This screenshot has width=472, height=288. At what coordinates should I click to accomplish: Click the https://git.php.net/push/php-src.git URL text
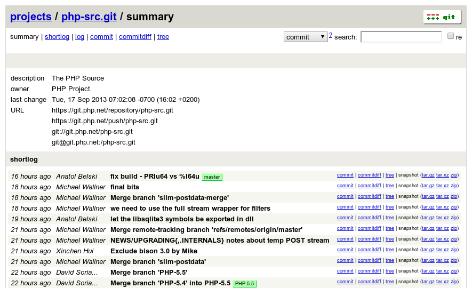tap(105, 121)
